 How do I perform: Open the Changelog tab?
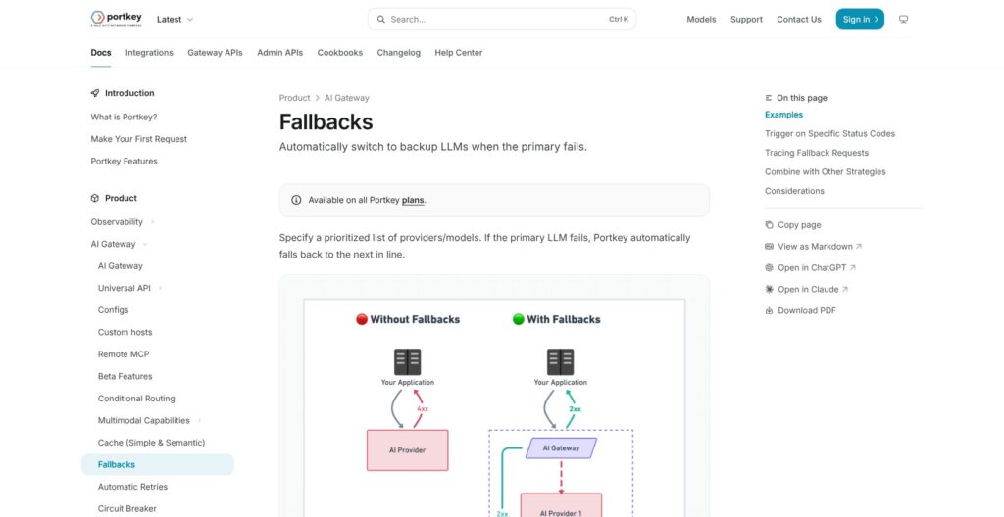pyautogui.click(x=398, y=53)
